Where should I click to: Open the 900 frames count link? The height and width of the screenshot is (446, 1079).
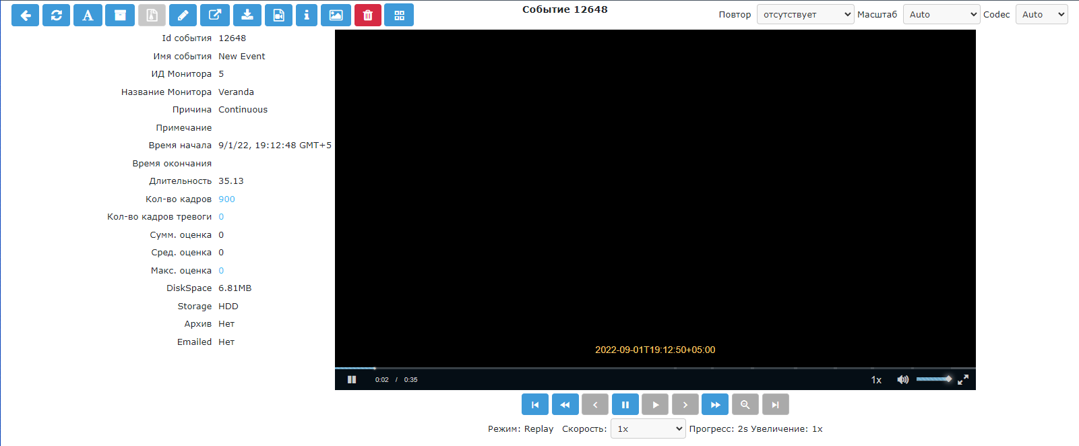pos(226,199)
